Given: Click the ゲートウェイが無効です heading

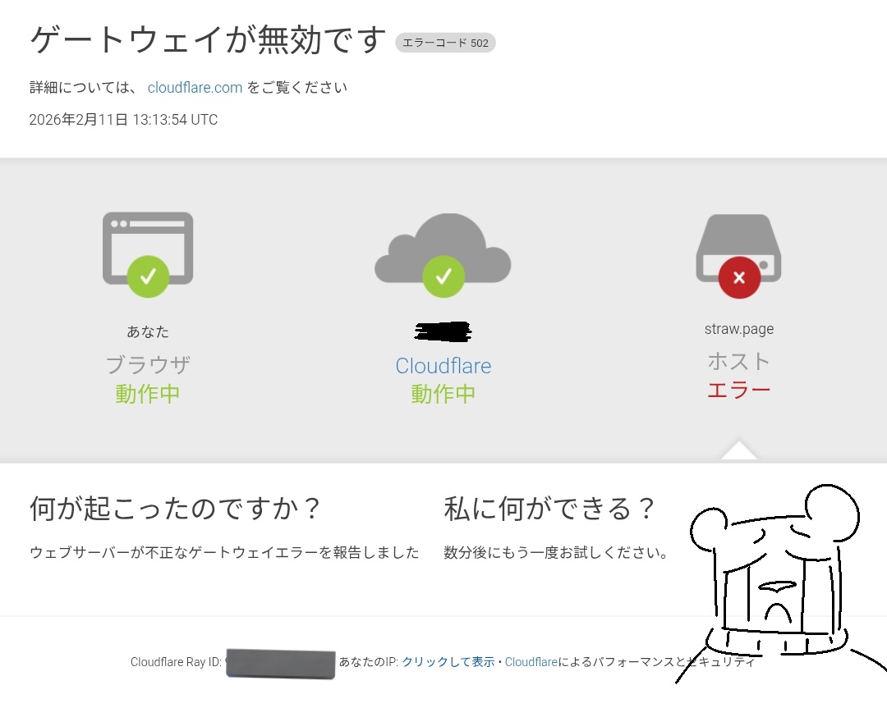Looking at the screenshot, I should 208,40.
